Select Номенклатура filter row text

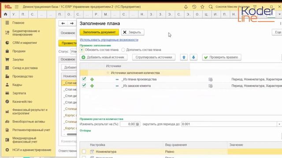[106, 151]
